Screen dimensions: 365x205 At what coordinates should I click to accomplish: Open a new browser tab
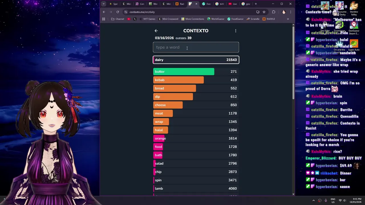tap(256, 4)
